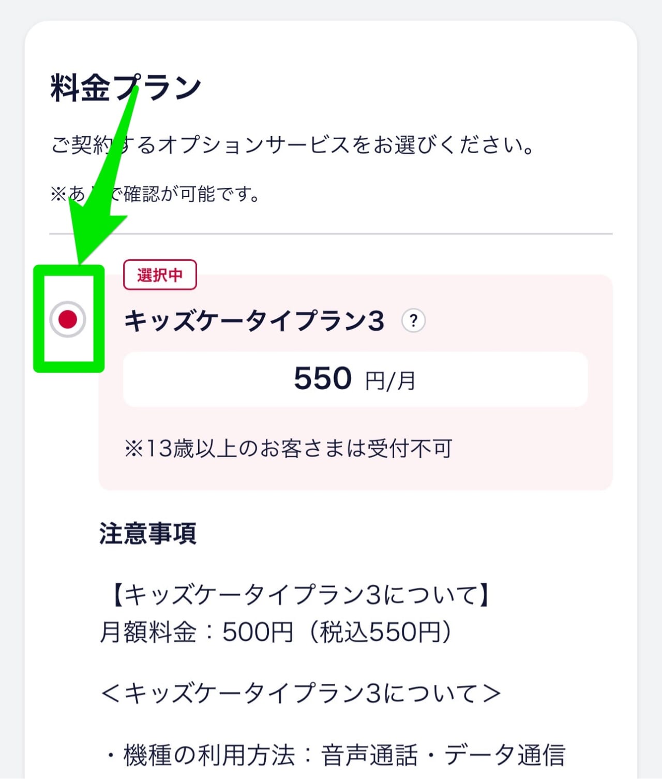The image size is (662, 779).
Task: Click the 【キッズケータイプラン3について】 line
Action: 300,594
